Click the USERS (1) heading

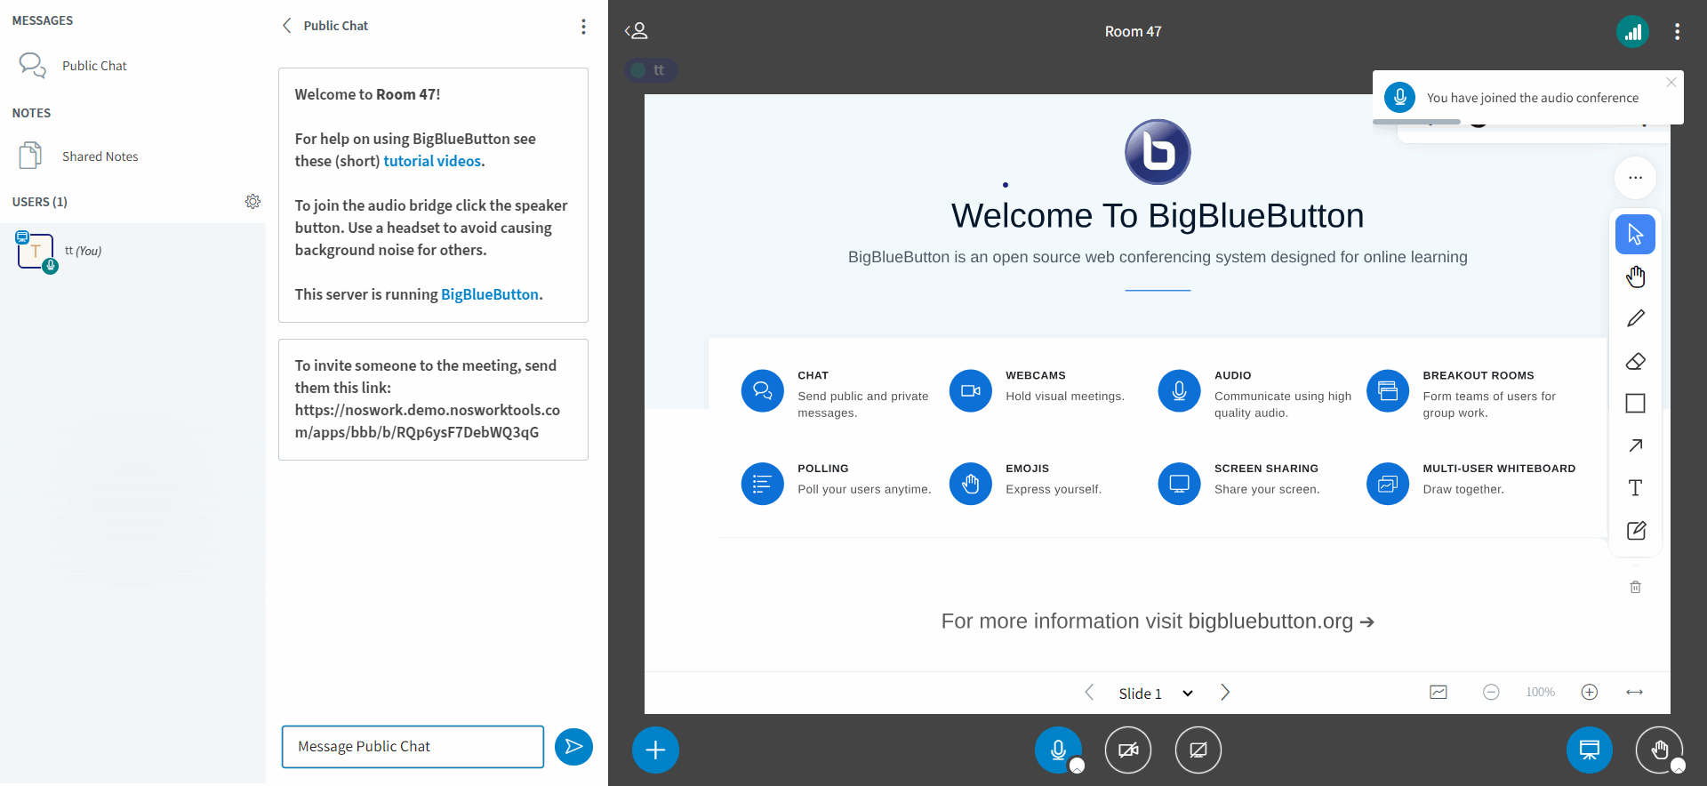(40, 202)
